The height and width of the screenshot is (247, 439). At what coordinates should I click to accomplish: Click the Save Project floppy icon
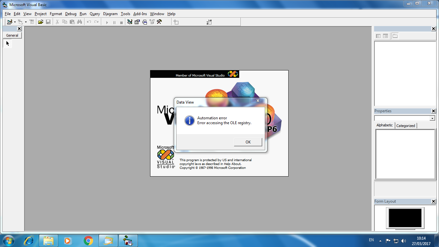pyautogui.click(x=48, y=22)
